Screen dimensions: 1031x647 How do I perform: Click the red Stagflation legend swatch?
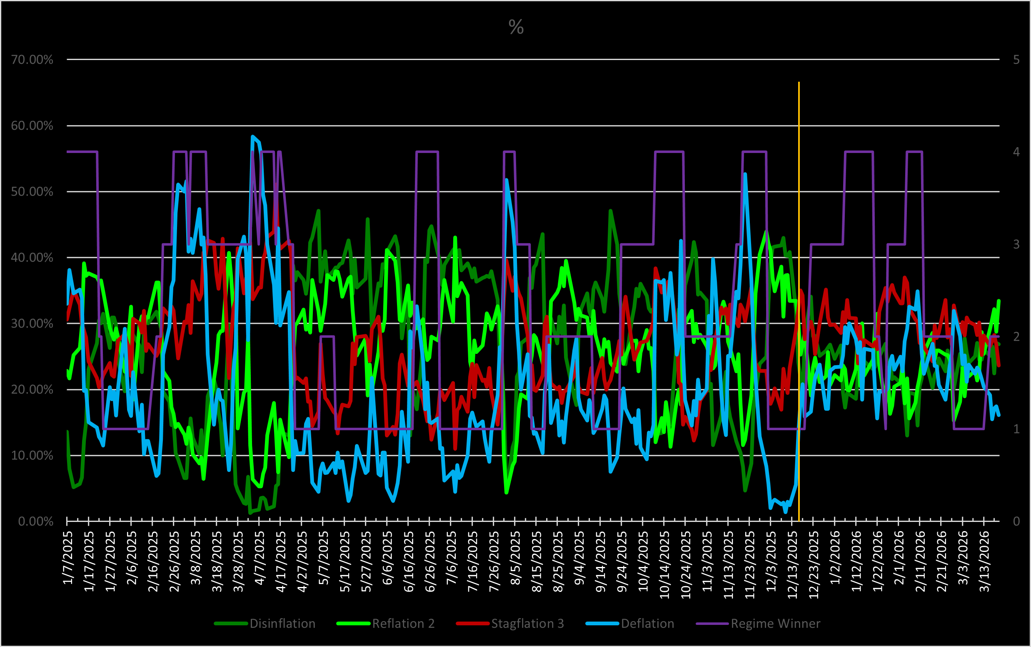(472, 624)
